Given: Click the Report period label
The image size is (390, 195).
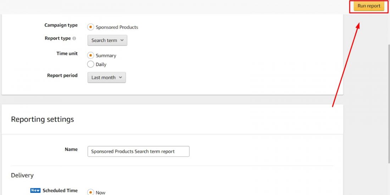Looking at the screenshot, I should click(x=62, y=76).
